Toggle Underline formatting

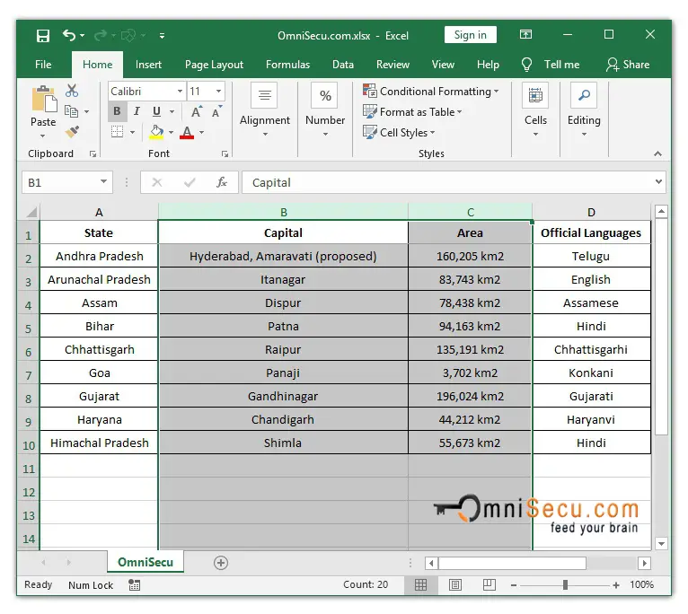click(156, 111)
